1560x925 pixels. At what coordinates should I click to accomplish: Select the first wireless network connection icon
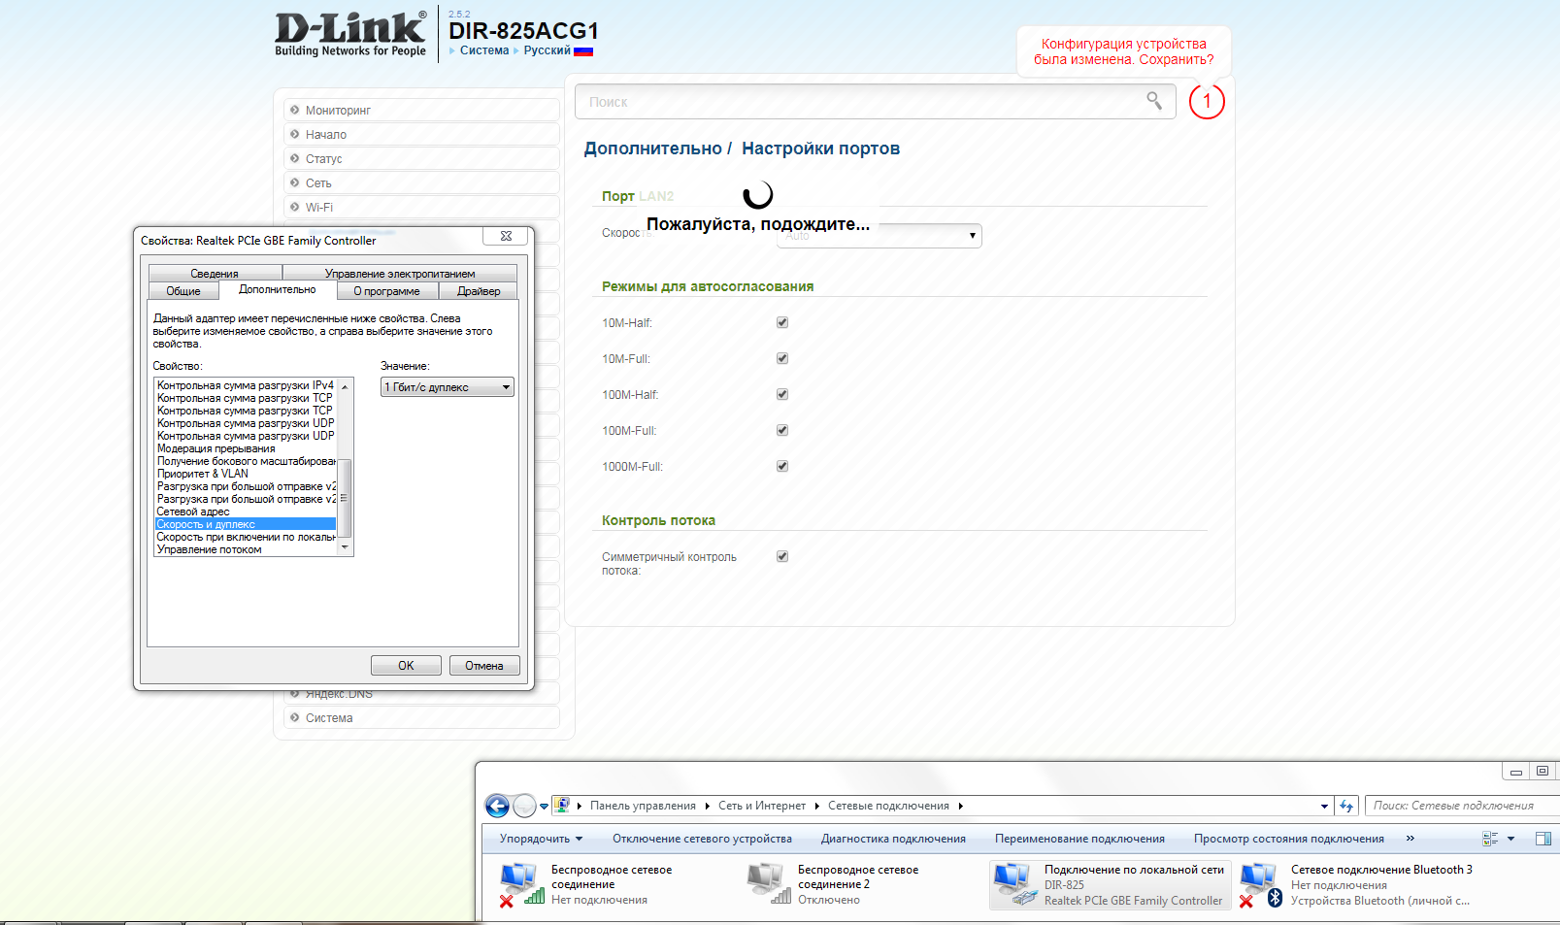(519, 884)
